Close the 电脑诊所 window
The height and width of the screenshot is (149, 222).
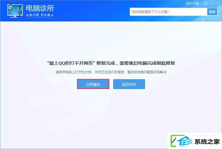coord(218,4)
